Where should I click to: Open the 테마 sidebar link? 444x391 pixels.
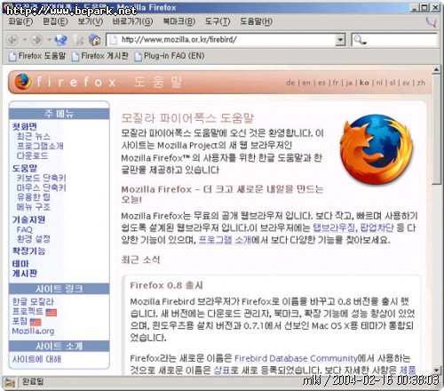[20, 264]
